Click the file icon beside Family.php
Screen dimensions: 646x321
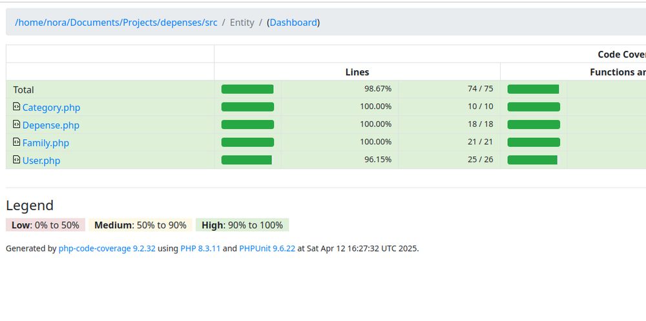17,142
